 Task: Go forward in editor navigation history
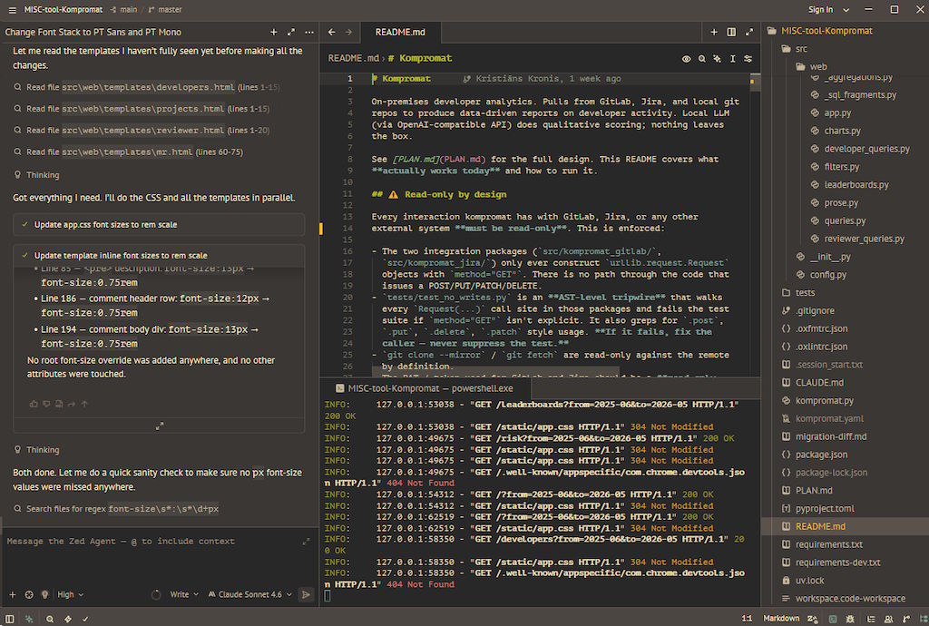[348, 32]
